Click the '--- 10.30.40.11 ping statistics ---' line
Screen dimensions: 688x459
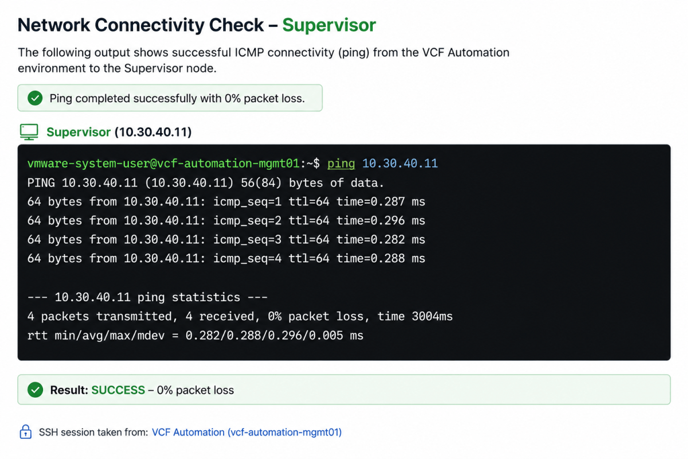(147, 297)
